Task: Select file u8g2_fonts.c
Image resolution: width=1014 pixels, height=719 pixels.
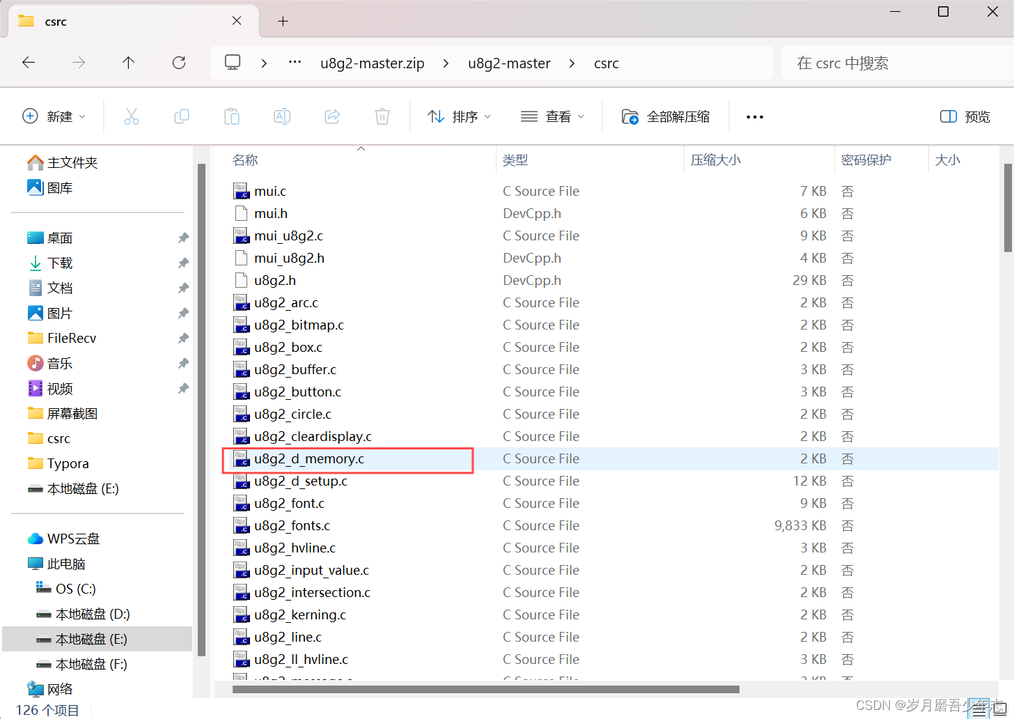Action: coord(292,525)
